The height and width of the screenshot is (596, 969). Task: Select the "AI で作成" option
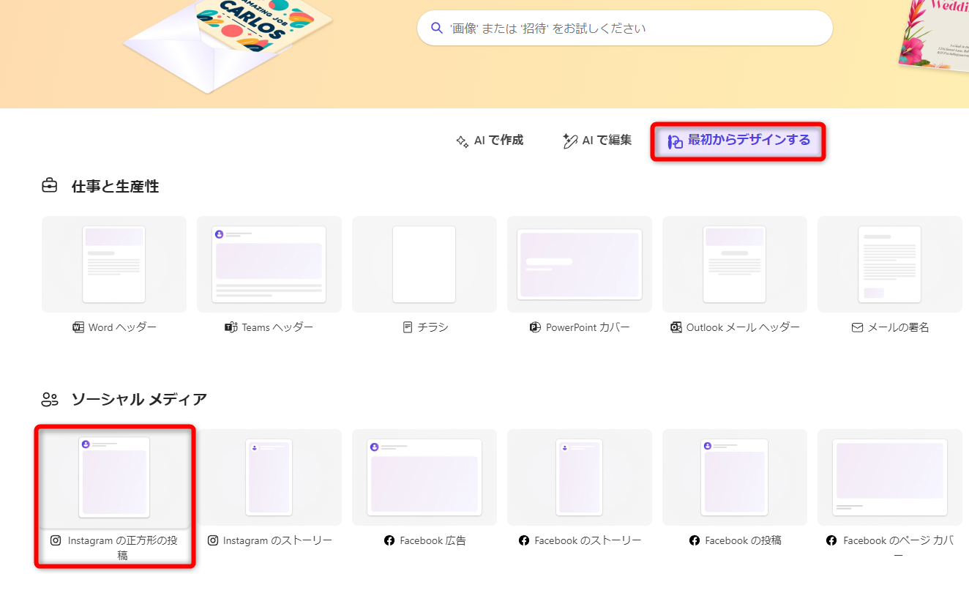point(490,141)
